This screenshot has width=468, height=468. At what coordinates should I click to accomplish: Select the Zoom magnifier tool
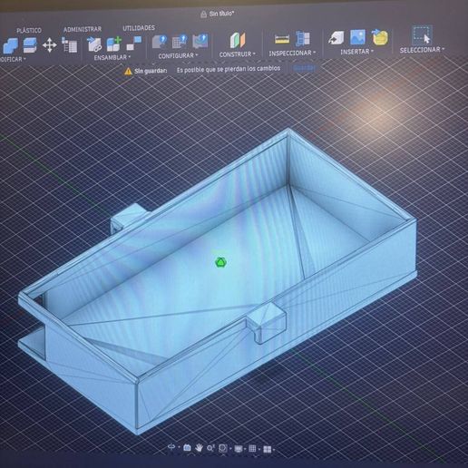pos(210,448)
